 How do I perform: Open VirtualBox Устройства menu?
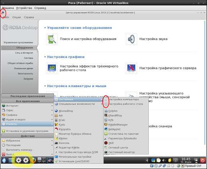[24, 8]
